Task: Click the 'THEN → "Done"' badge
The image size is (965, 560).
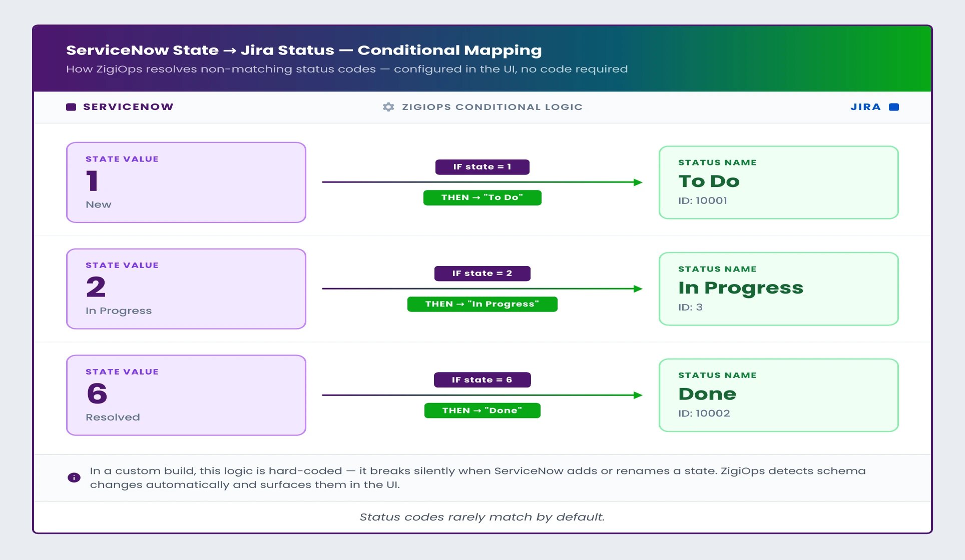Action: coord(482,410)
